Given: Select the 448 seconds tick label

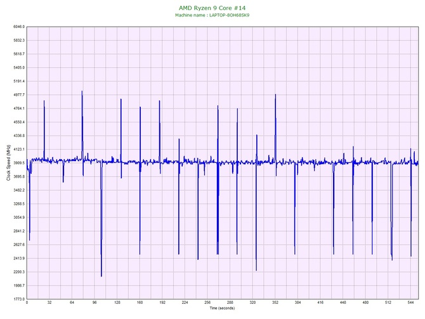Looking at the screenshot, I should [343, 303].
